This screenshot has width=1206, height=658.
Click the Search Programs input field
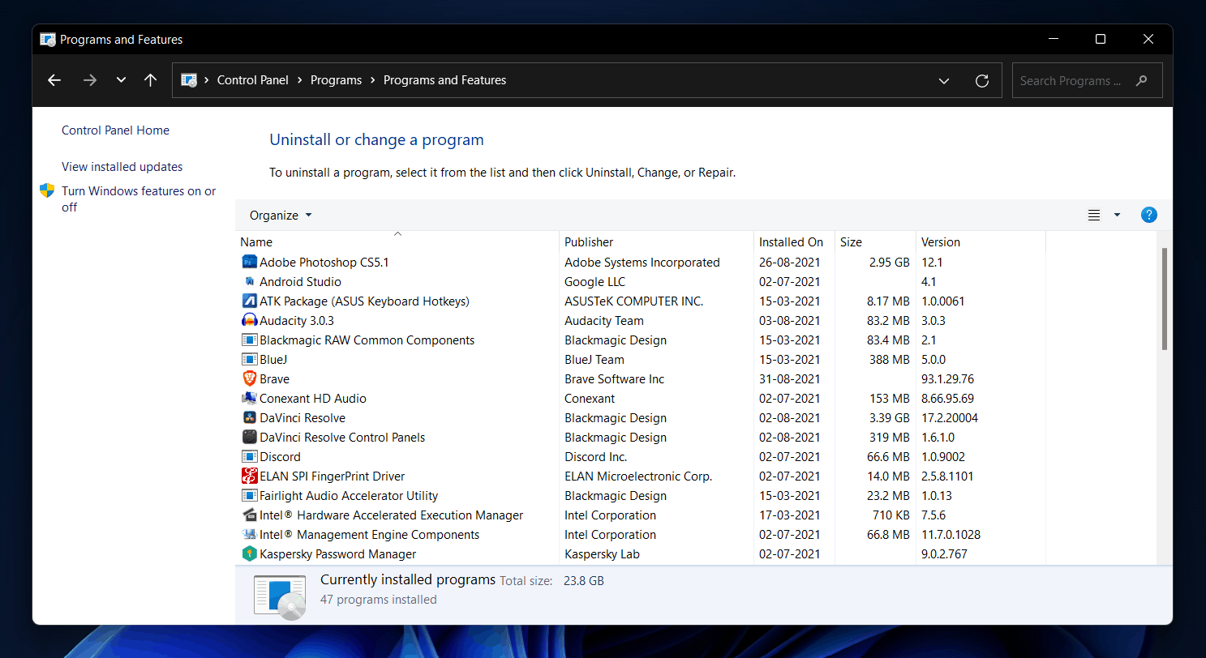(x=1071, y=80)
